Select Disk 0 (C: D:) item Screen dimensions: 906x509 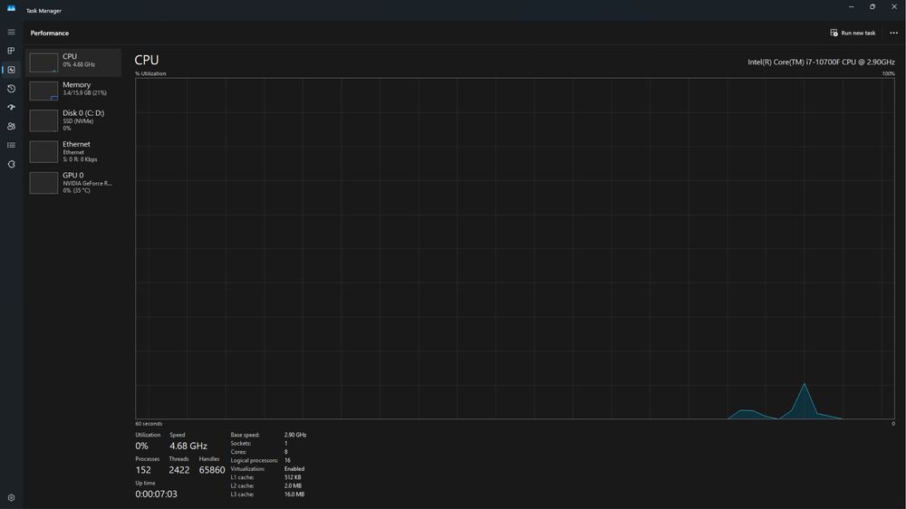coord(73,120)
